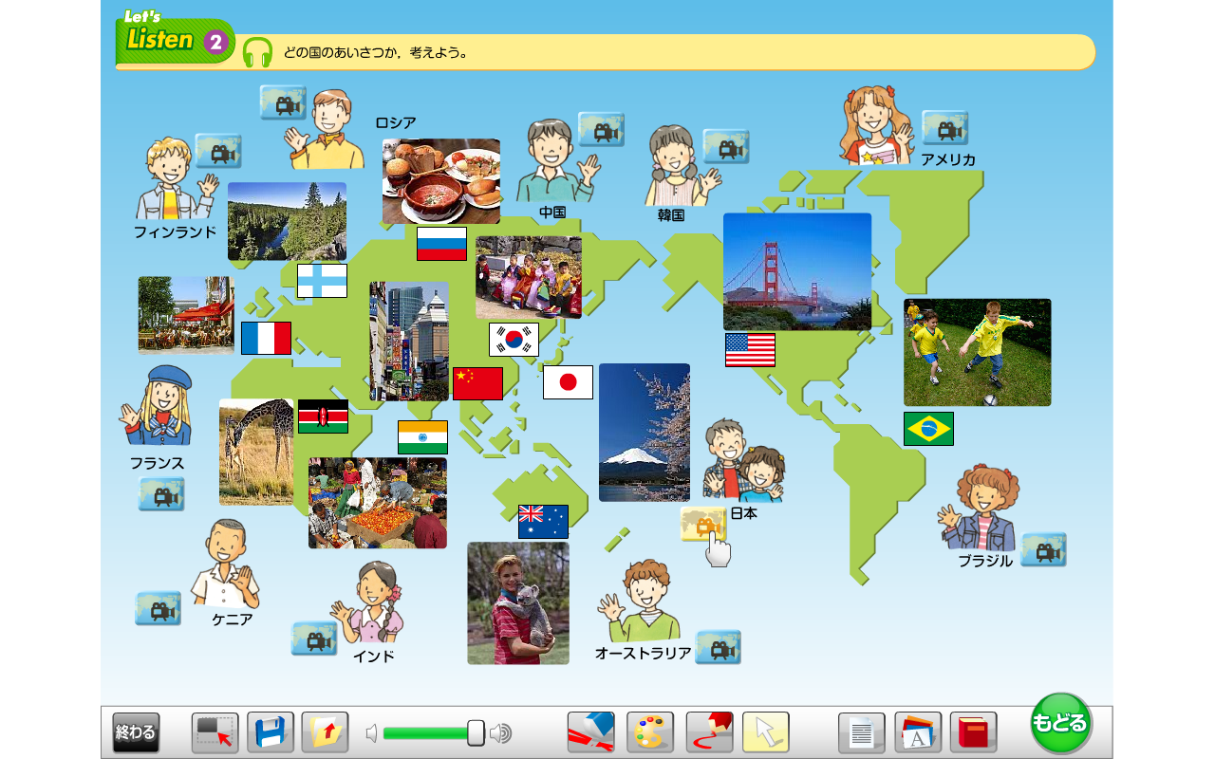This screenshot has height=759, width=1215.
Task: Click the Mount Fuji photo
Action: 644,433
